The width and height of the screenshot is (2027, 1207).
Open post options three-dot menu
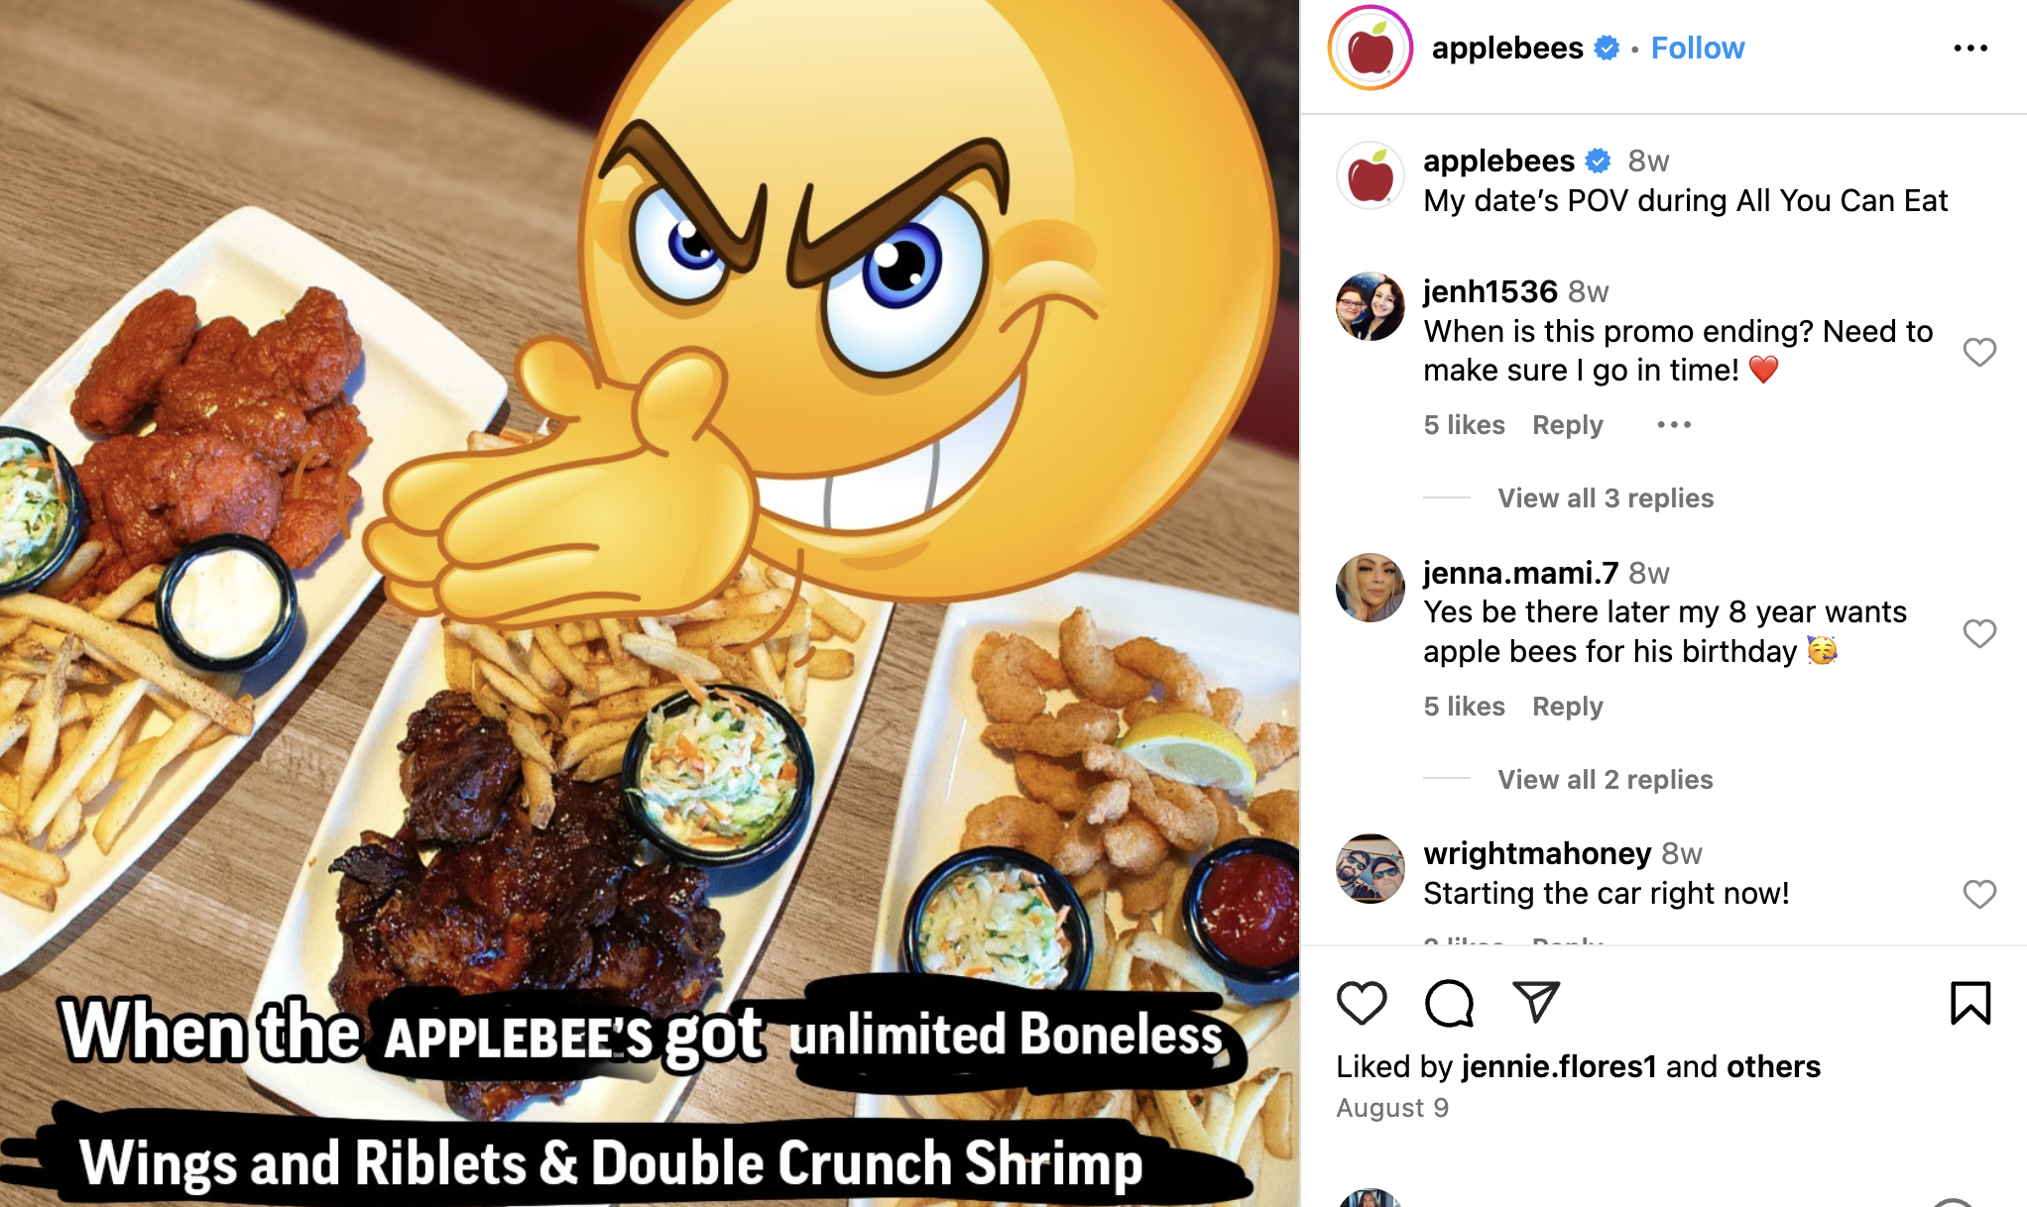pos(1969,48)
